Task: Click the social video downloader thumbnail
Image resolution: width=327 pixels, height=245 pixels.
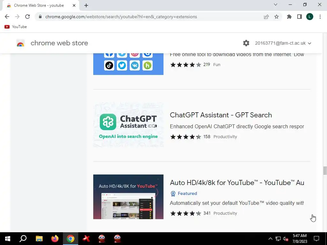Action: tap(128, 64)
